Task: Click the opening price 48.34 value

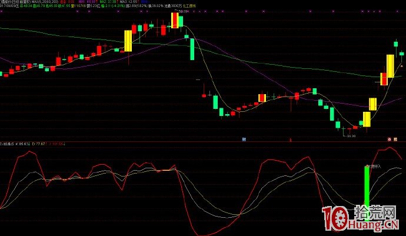Action: (x=25, y=6)
